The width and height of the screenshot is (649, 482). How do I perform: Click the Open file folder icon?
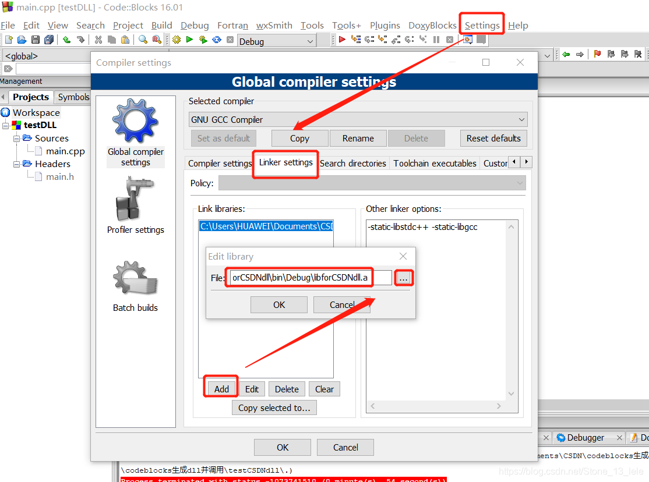(22, 40)
